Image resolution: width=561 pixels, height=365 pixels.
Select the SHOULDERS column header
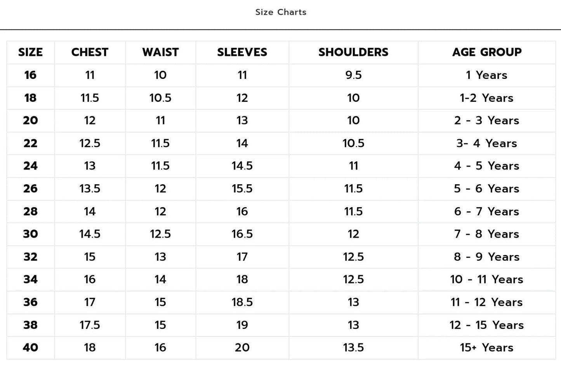pos(353,52)
